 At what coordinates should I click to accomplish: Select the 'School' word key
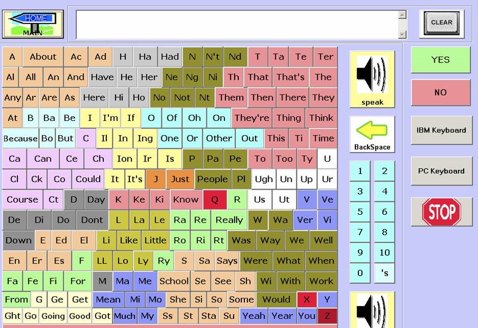[x=174, y=281]
